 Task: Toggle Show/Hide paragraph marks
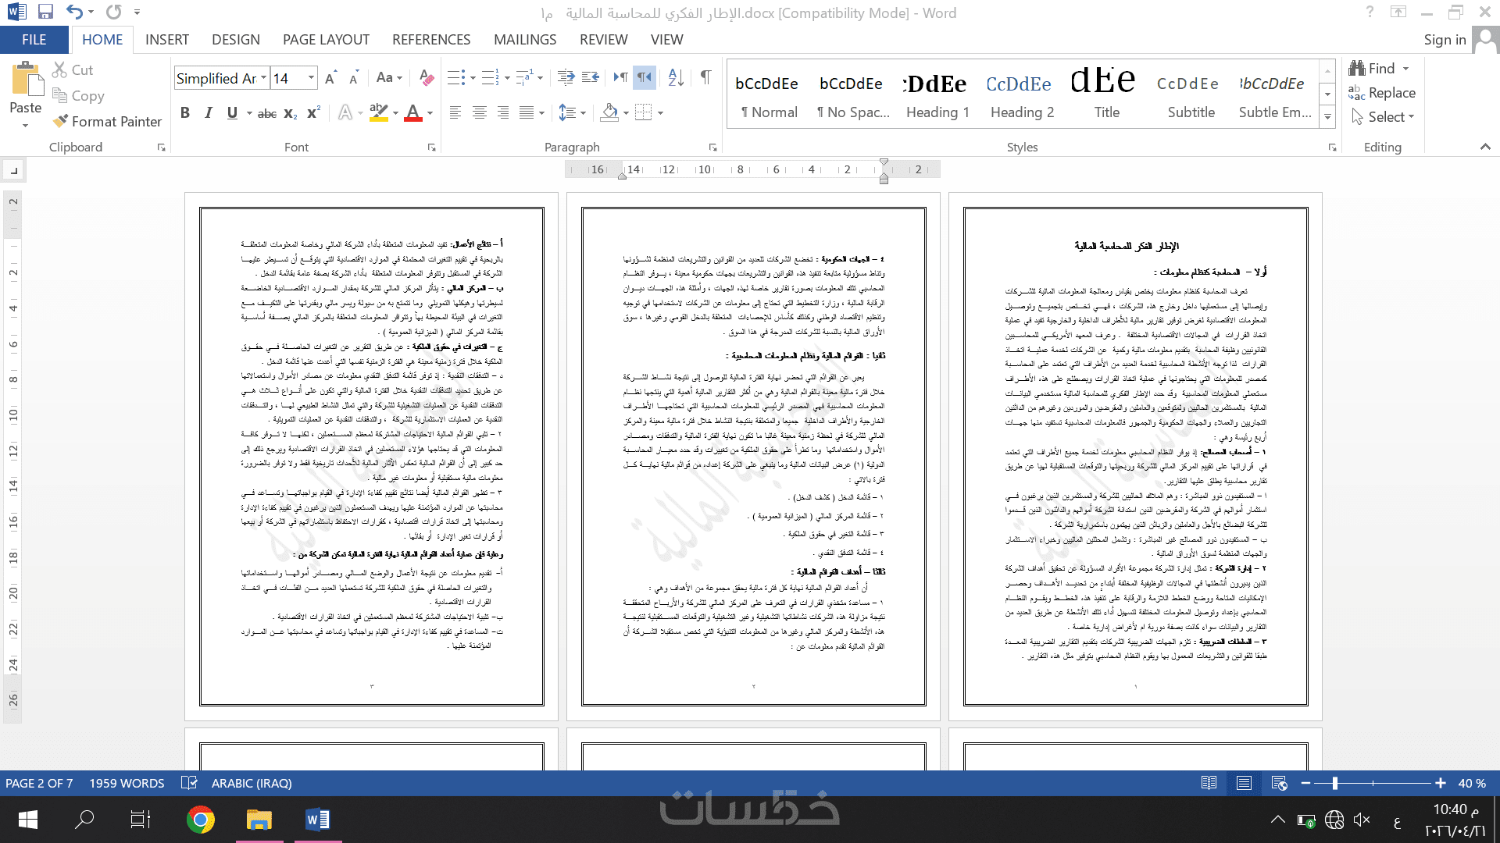(705, 77)
